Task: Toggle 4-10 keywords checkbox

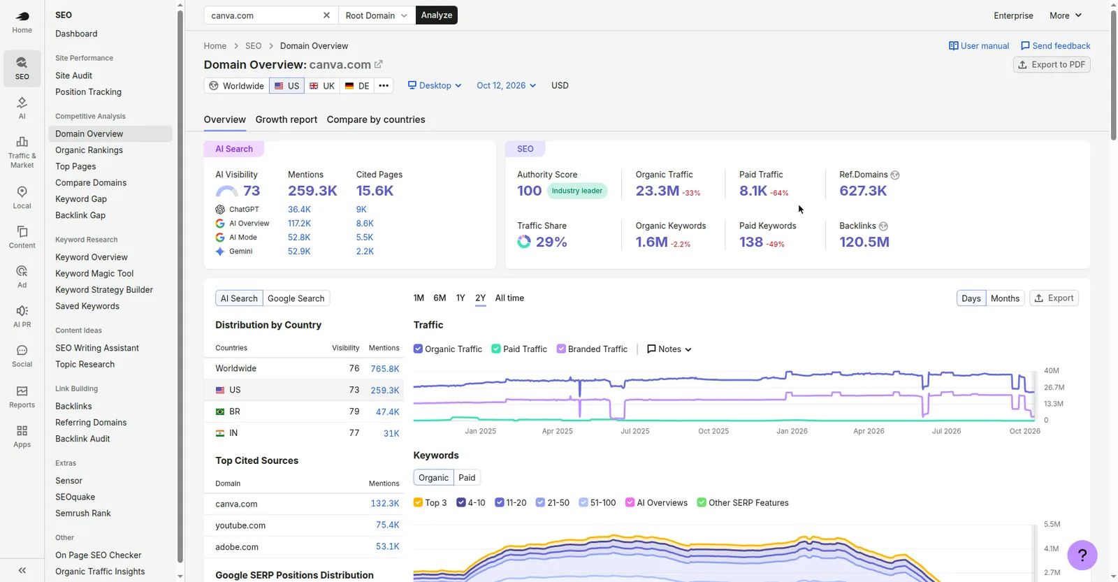Action: (x=461, y=502)
